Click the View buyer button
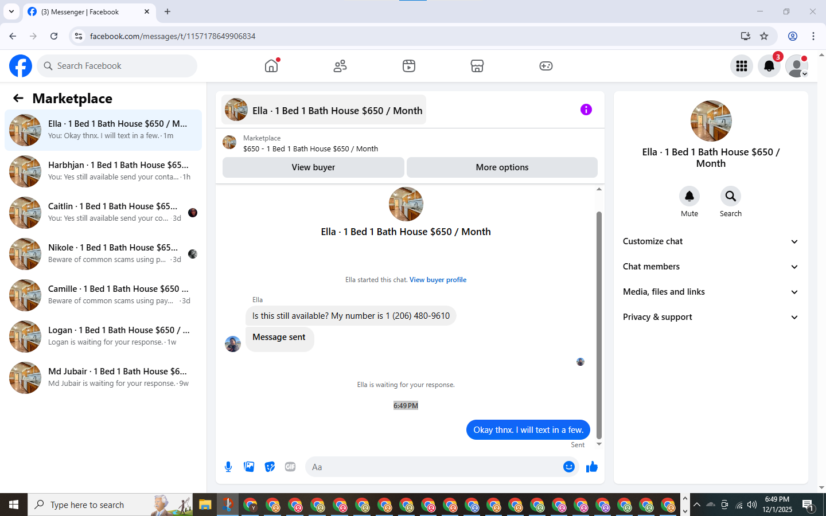 pyautogui.click(x=313, y=167)
